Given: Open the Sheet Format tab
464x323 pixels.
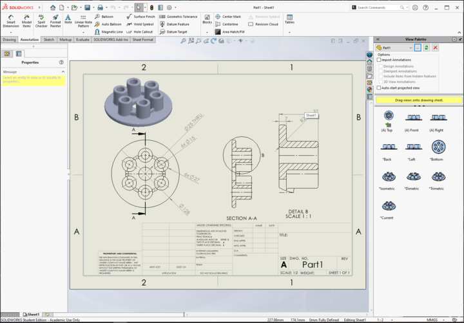Looking at the screenshot, I should 142,40.
